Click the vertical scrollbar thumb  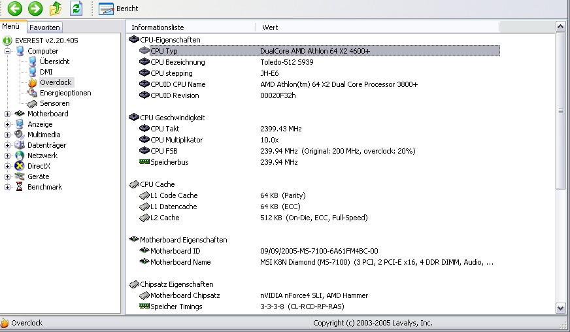pyautogui.click(x=561, y=110)
